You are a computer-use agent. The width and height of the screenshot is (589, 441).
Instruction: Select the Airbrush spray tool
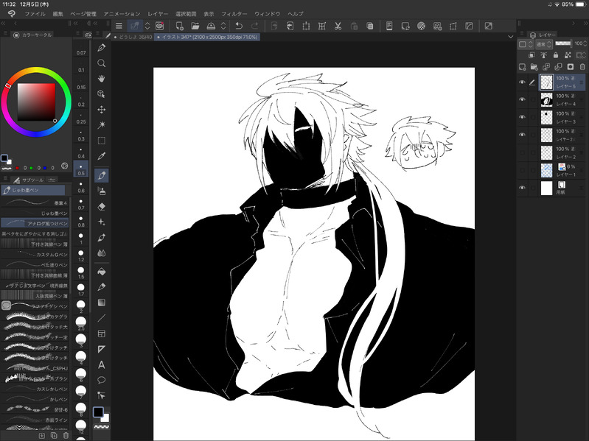[102, 191]
